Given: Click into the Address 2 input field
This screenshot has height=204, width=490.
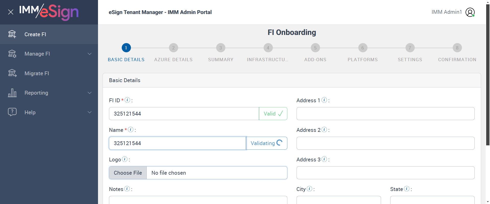Looking at the screenshot, I should pyautogui.click(x=385, y=143).
